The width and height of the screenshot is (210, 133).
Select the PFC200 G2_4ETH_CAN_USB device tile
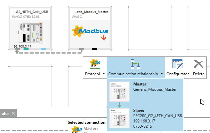click(30, 28)
